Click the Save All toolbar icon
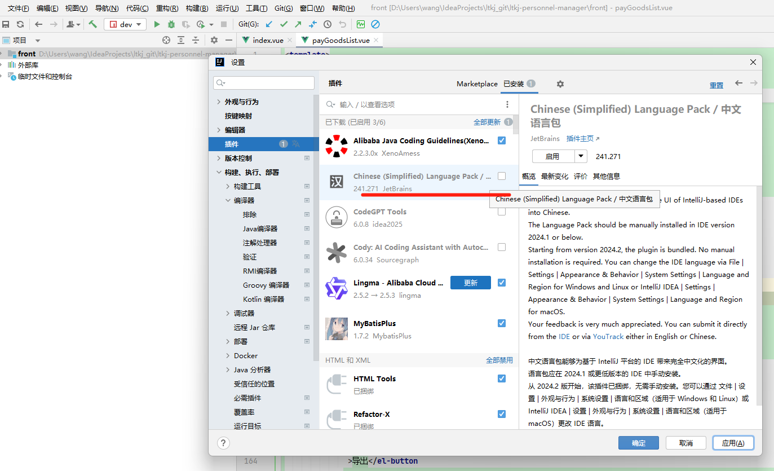 [x=6, y=24]
